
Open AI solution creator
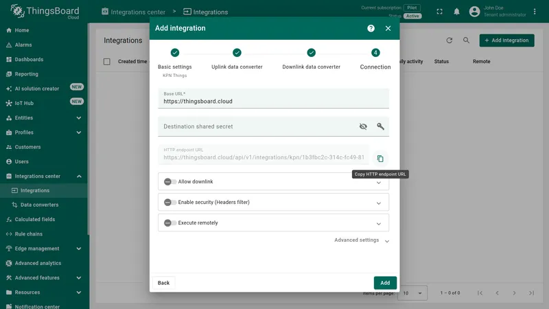click(x=44, y=89)
